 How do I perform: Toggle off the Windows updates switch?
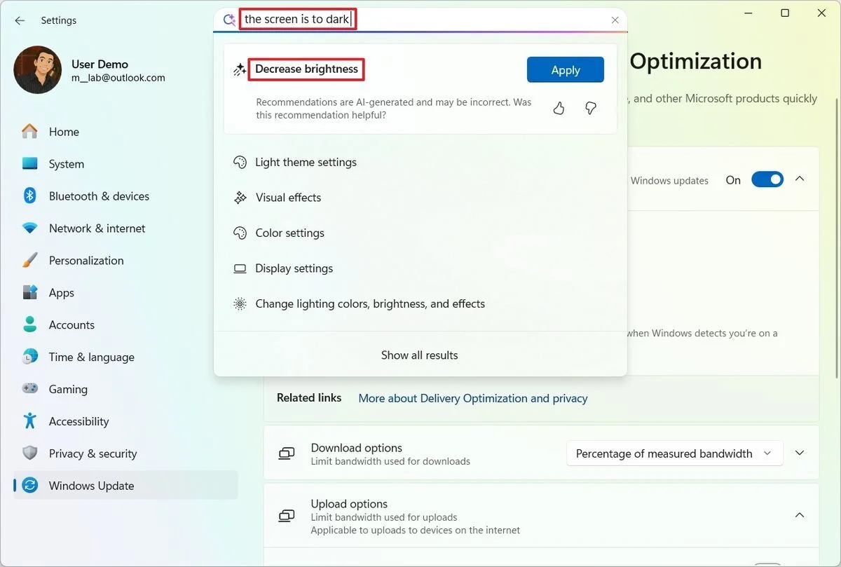[x=767, y=180]
